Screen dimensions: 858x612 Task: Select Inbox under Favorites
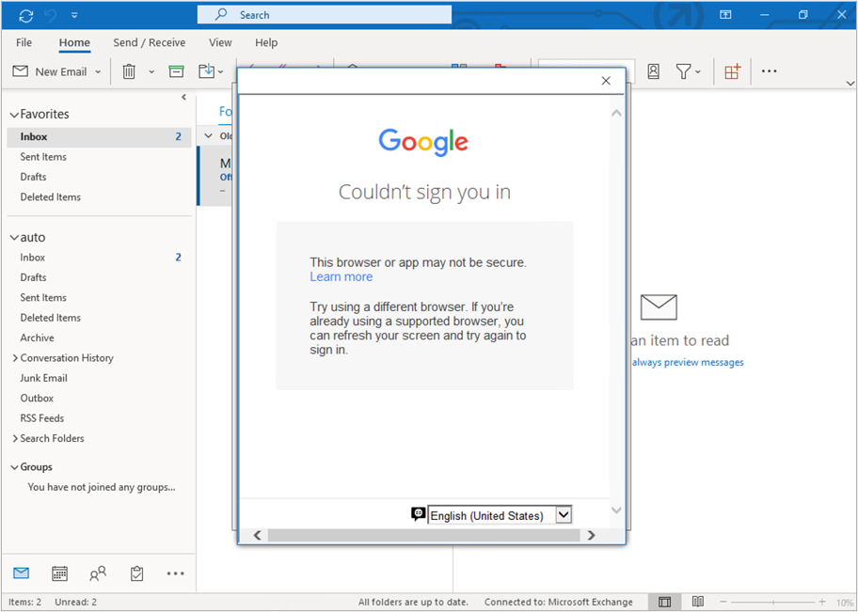[99, 136]
